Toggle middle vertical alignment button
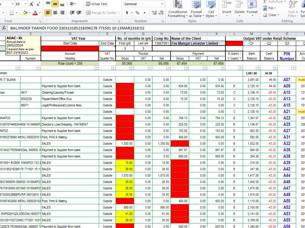305x228 pixels. point(55,4)
